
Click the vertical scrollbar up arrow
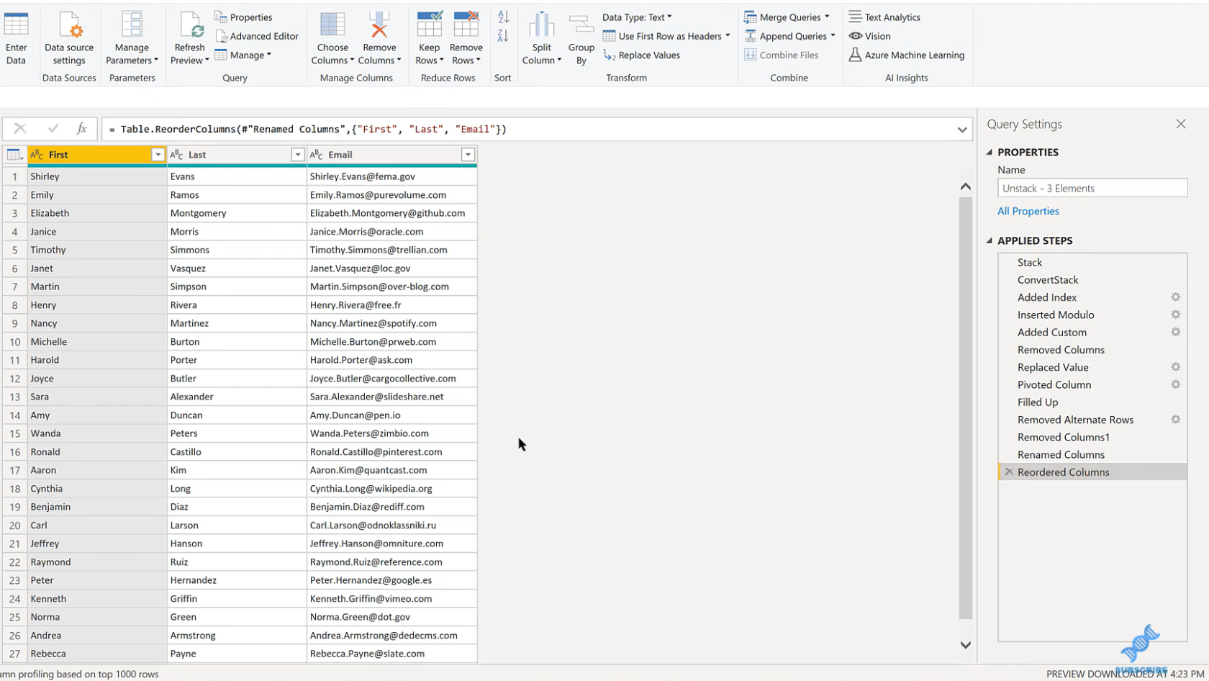coord(966,186)
